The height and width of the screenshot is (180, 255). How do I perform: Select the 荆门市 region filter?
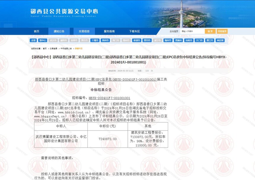(116, 40)
